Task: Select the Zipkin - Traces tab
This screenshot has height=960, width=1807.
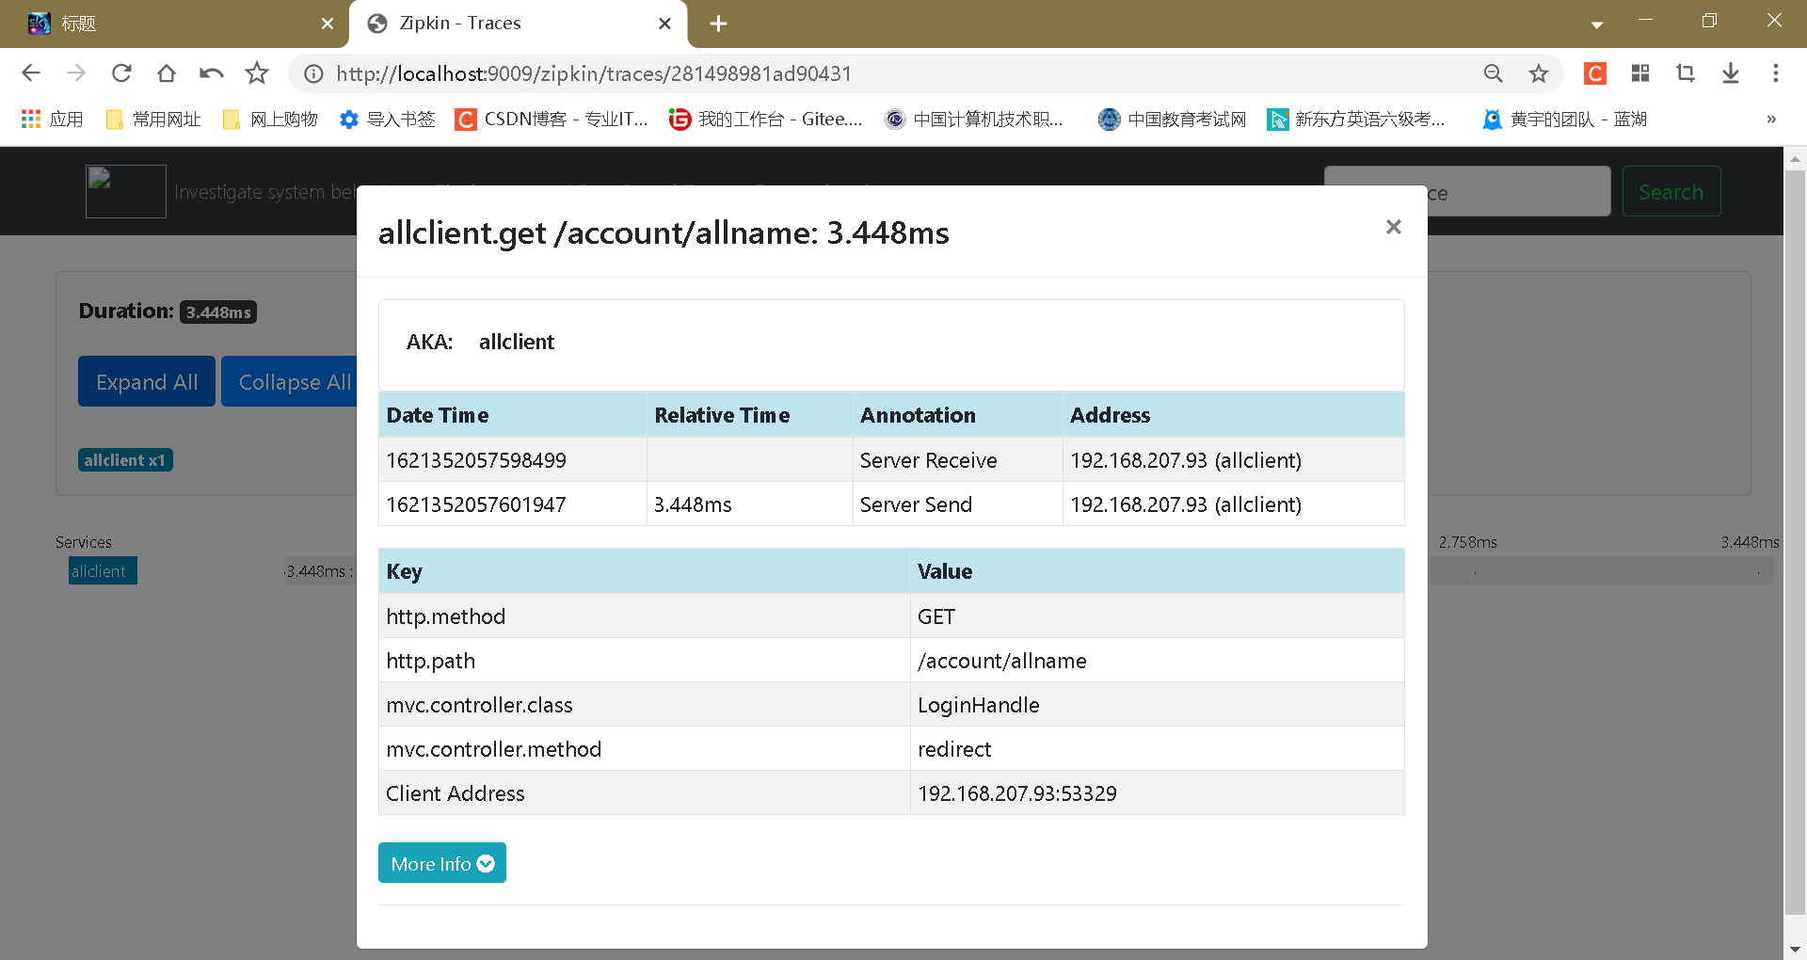Action: [518, 24]
